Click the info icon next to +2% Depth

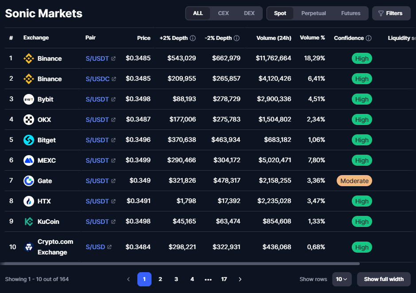193,38
